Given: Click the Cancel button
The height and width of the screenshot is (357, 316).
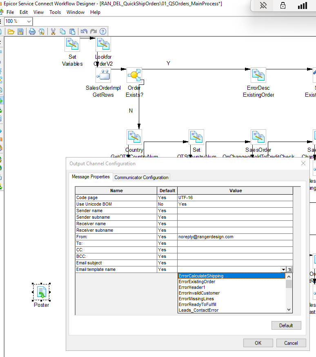Looking at the screenshot, I should [x=291, y=343].
